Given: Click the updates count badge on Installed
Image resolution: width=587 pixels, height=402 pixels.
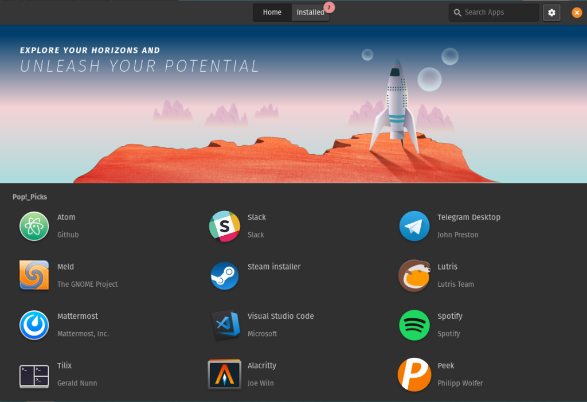Looking at the screenshot, I should tap(329, 7).
